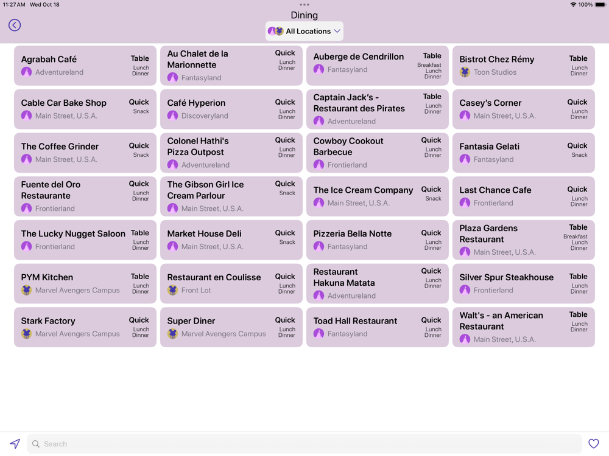This screenshot has width=609, height=456.
Task: Select The Gibson Girl Ice Cream Parlour
Action: [x=231, y=196]
